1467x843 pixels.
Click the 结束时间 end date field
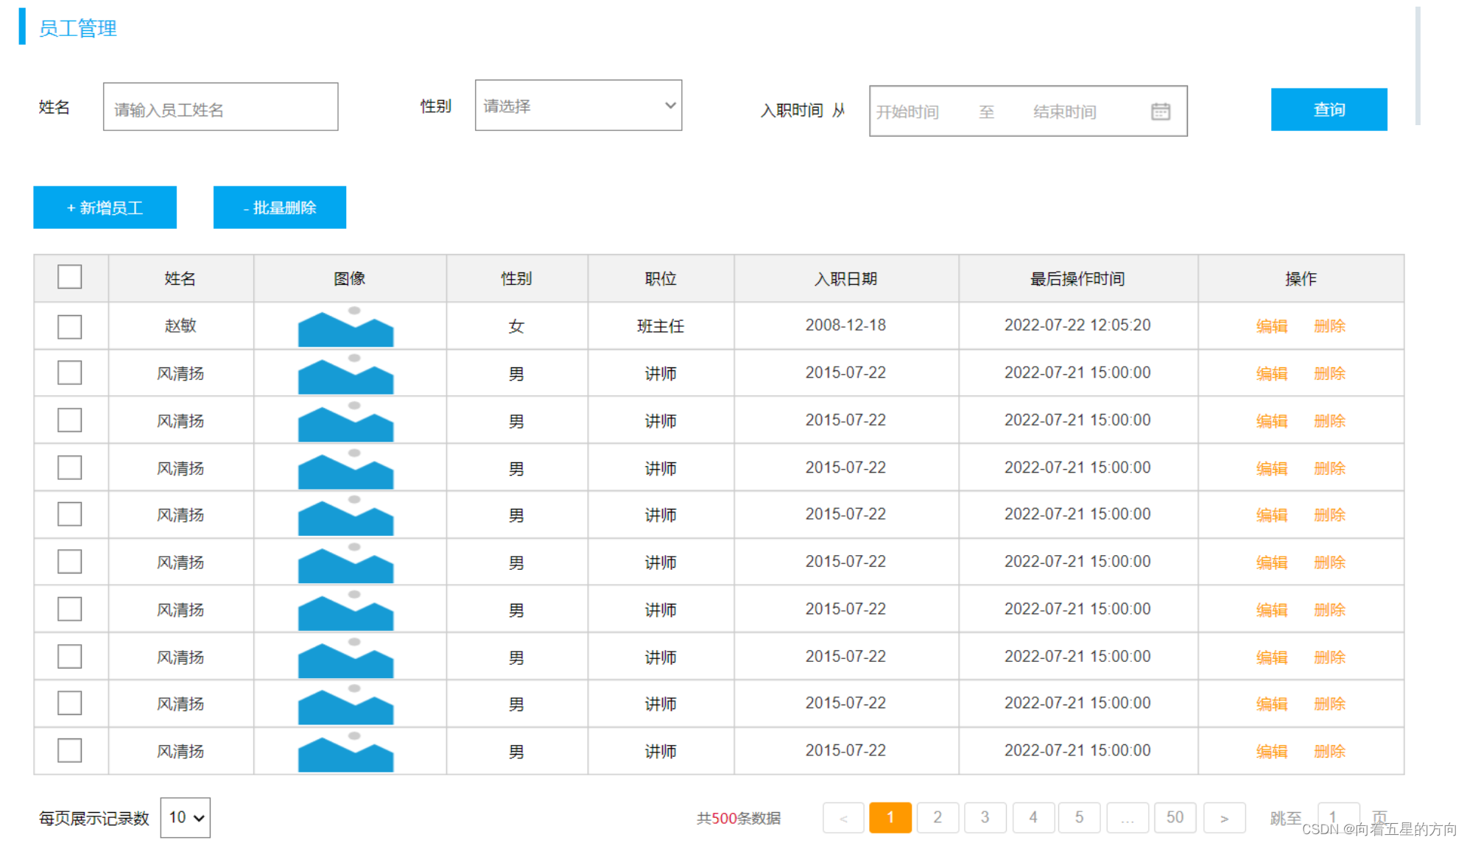click(x=1064, y=112)
